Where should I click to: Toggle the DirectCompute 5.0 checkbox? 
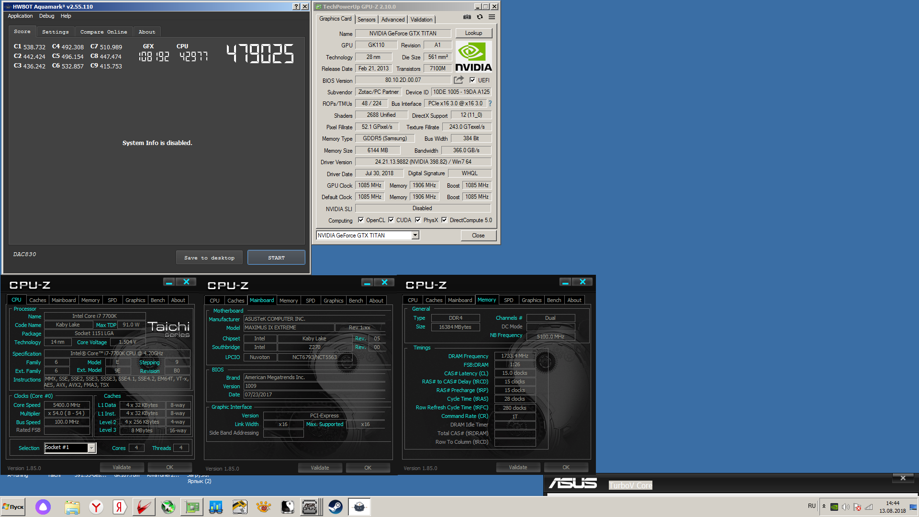pos(444,220)
